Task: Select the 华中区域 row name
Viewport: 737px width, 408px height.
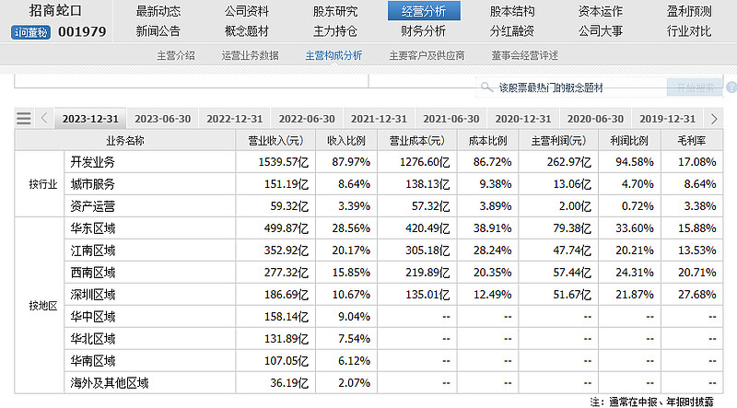Action: click(x=93, y=317)
